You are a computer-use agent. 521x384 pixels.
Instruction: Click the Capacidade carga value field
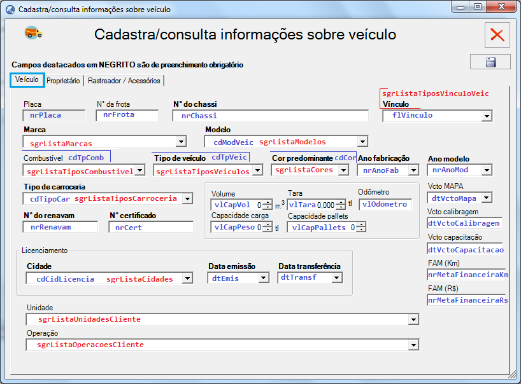(237, 228)
